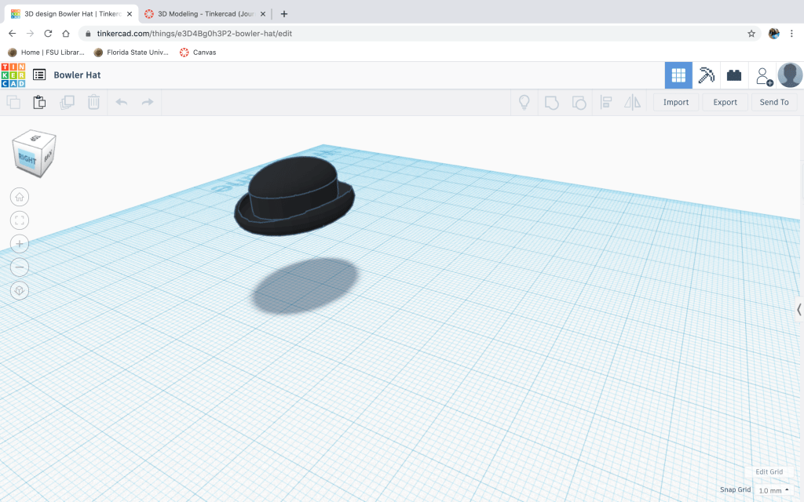
Task: Toggle perspective/orthographic view cube icon
Action: pyautogui.click(x=20, y=291)
